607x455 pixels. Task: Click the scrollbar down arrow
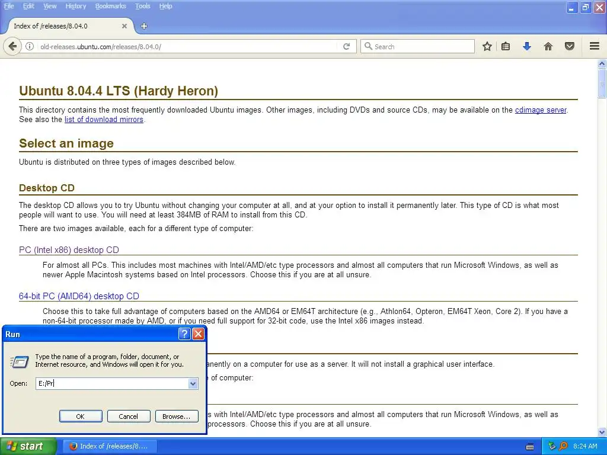point(602,432)
